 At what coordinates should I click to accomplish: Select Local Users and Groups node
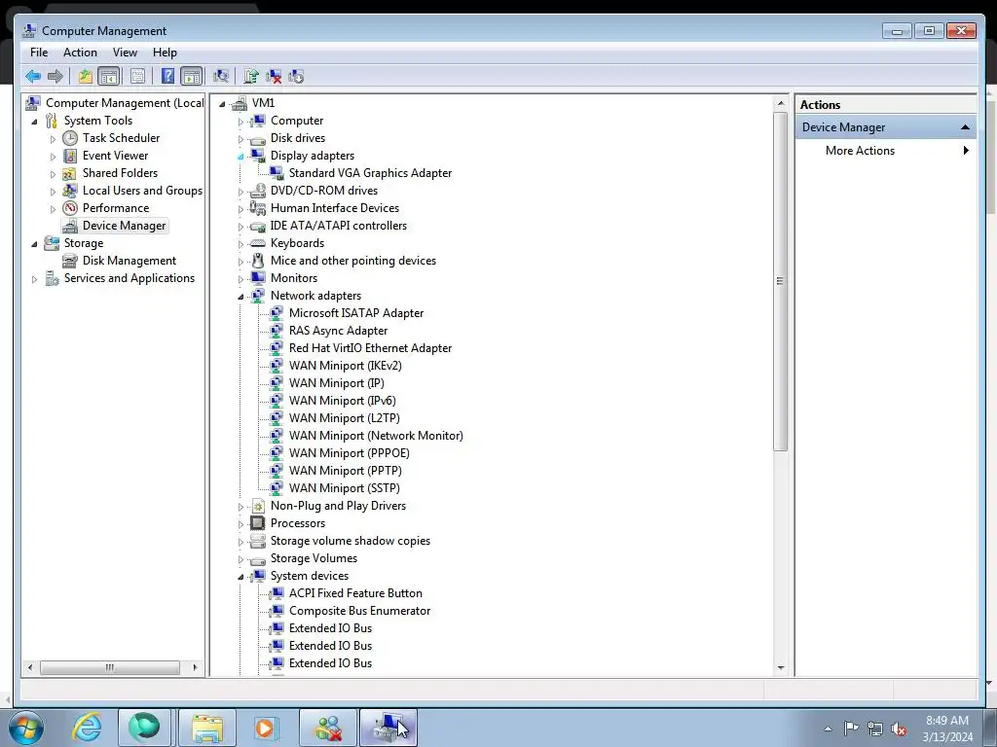click(x=142, y=191)
